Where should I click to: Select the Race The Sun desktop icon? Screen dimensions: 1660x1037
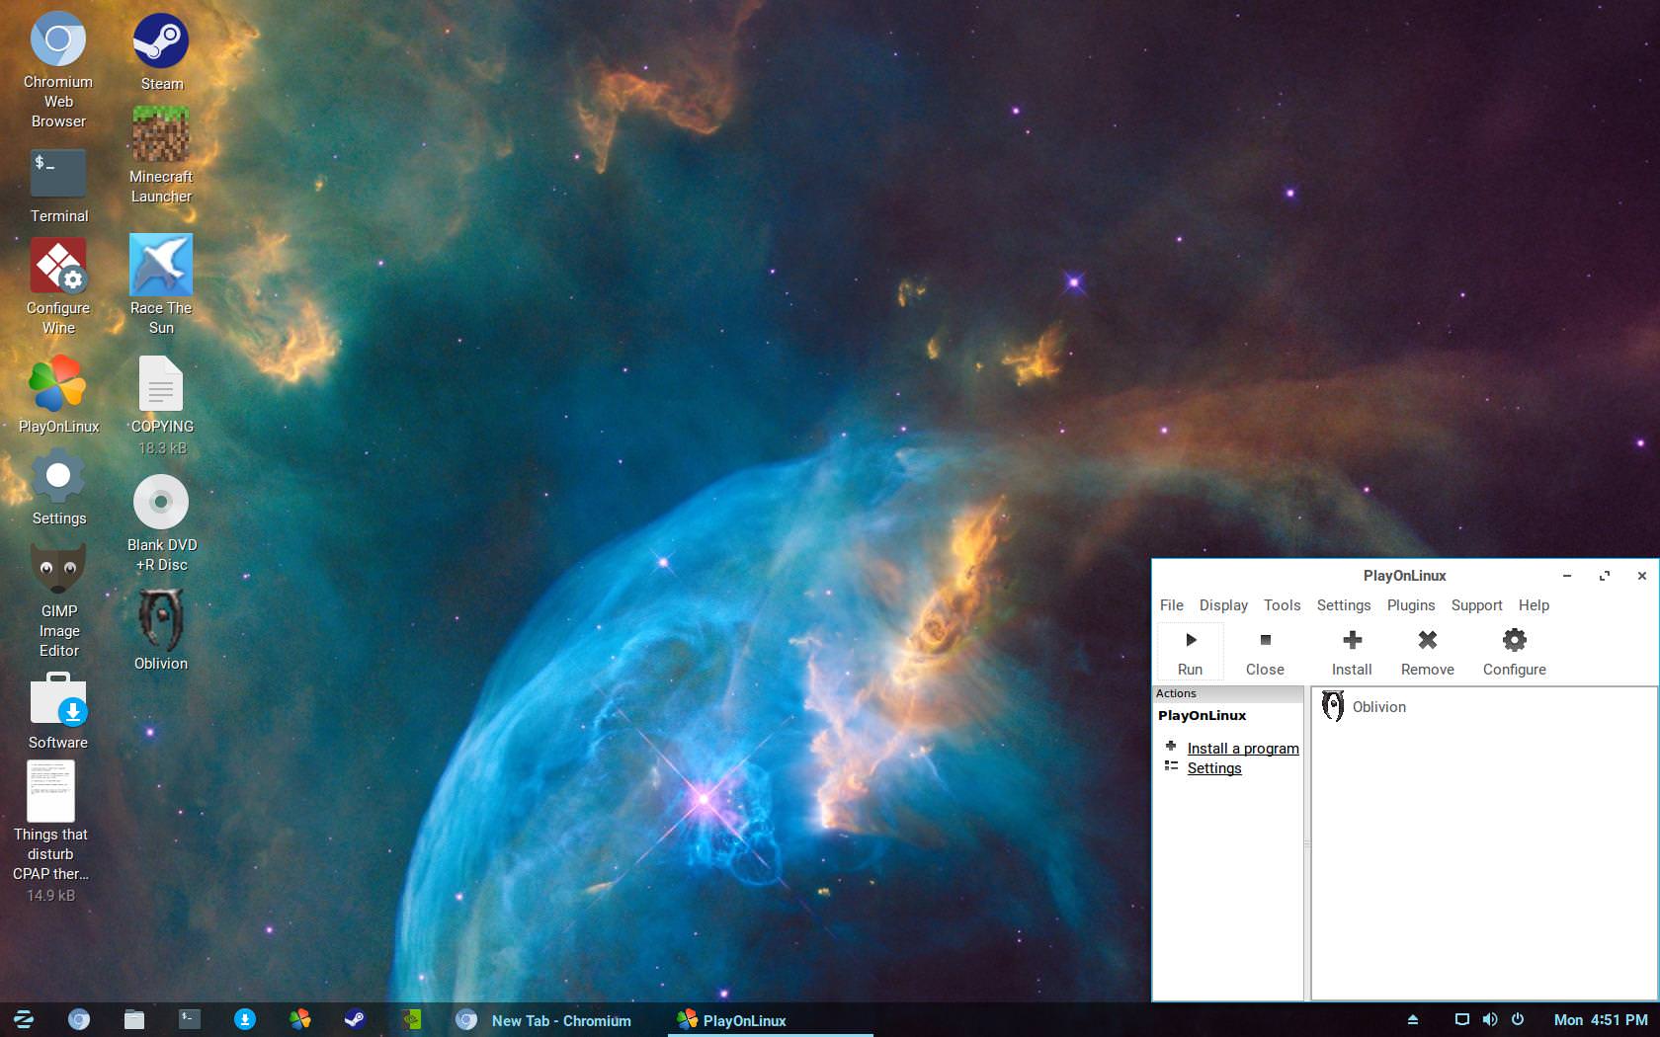click(161, 284)
